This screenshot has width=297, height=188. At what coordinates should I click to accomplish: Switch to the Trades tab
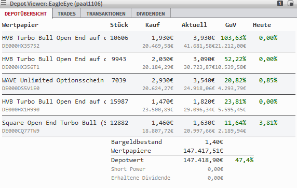coord(66,14)
